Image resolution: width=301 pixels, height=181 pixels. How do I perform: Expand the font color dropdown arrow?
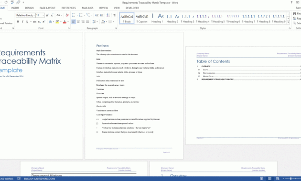coord(68,21)
